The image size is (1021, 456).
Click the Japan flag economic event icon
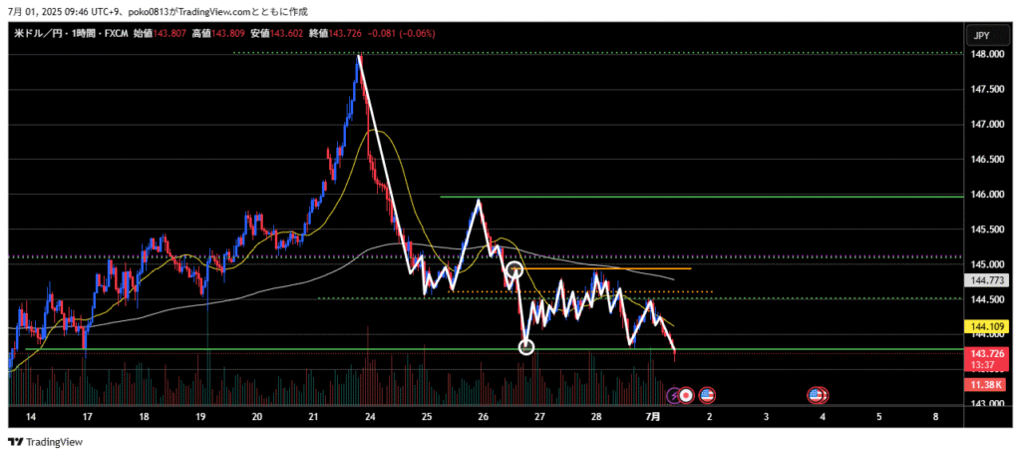[x=686, y=395]
